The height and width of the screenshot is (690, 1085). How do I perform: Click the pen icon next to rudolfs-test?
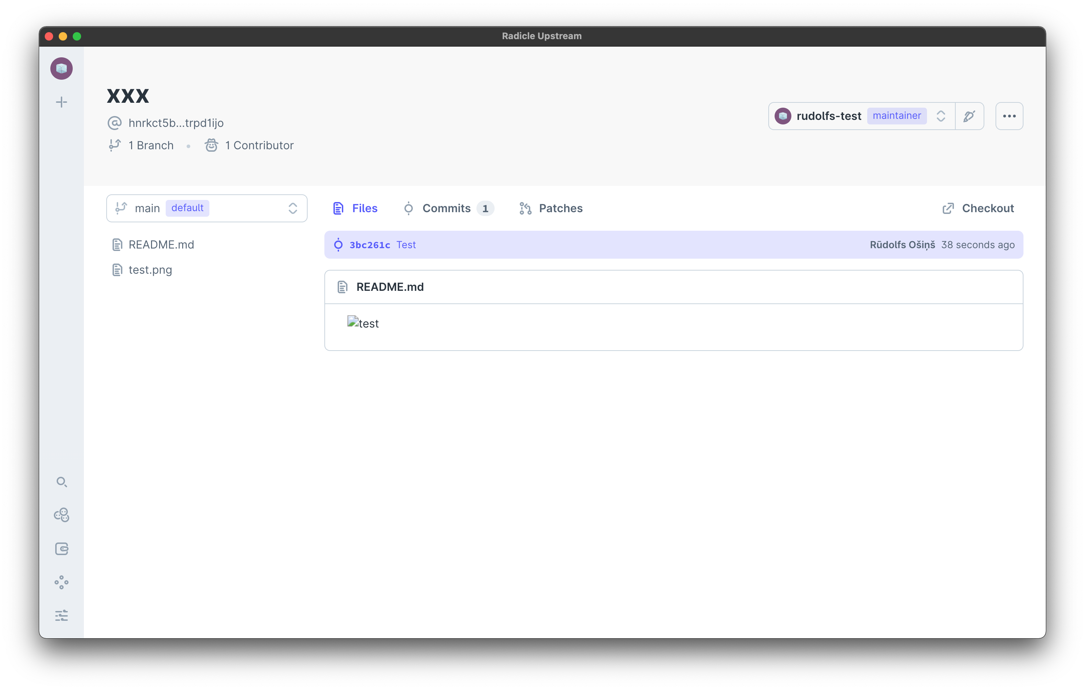(x=969, y=116)
